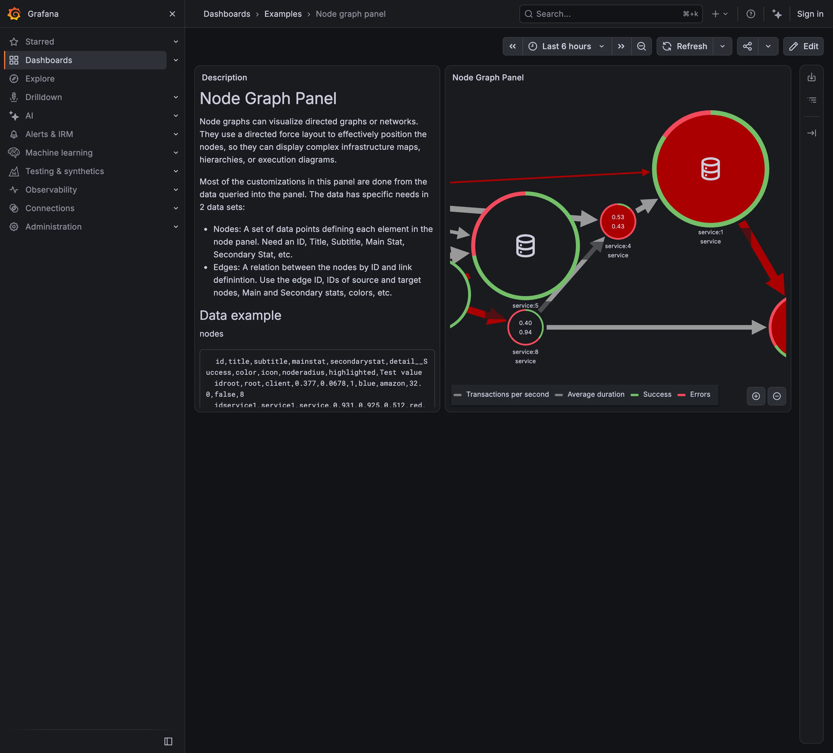833x753 pixels.
Task: Click the Testing & synthetics icon
Action: tap(14, 171)
